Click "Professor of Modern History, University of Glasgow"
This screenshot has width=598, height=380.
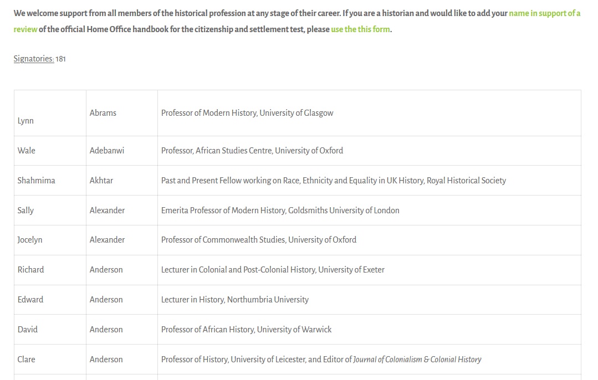pyautogui.click(x=247, y=113)
